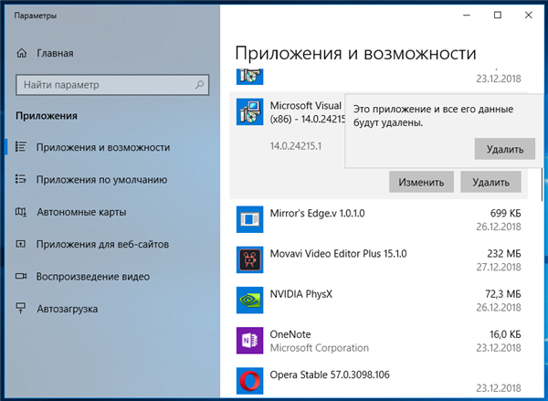Select Opera Stable 57.0.3098.106 entry

point(378,381)
